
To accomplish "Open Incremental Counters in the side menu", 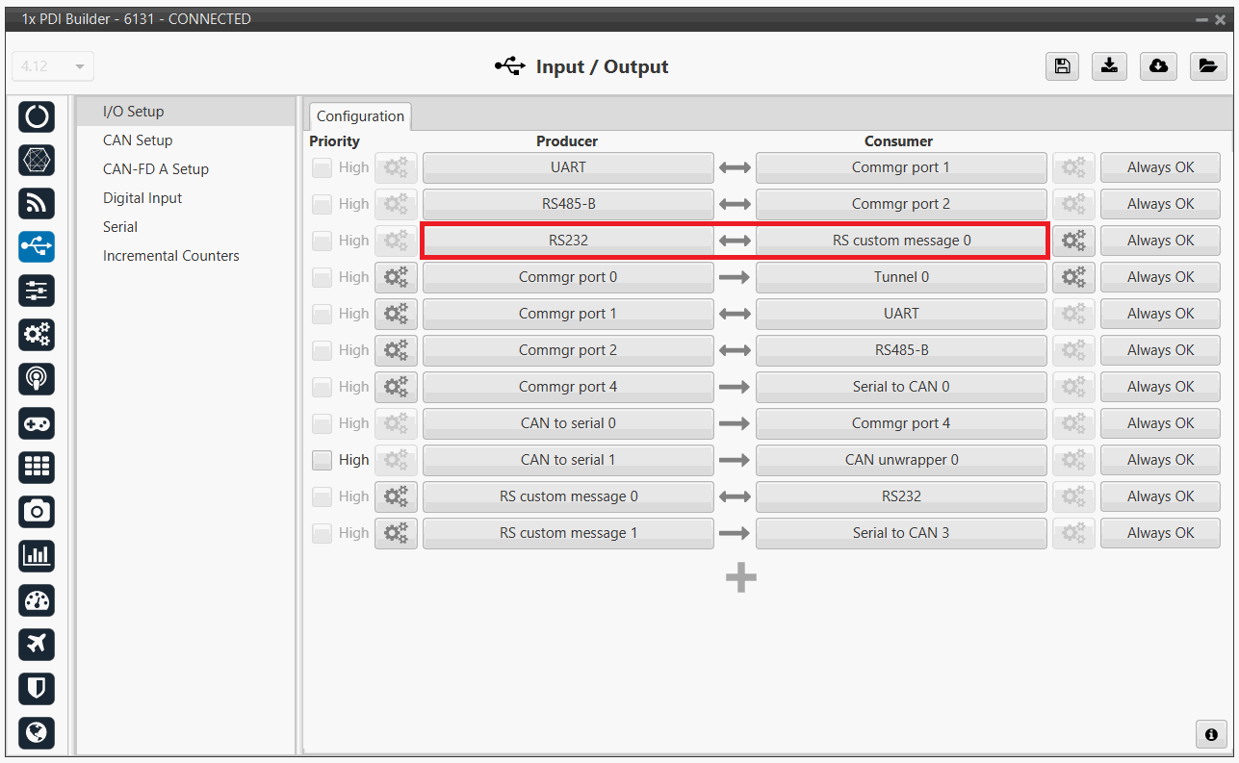I will [170, 256].
